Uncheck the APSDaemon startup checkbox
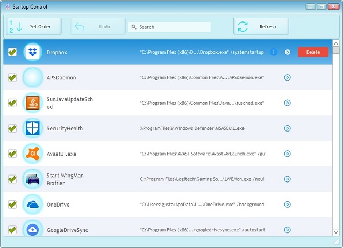 [12, 77]
